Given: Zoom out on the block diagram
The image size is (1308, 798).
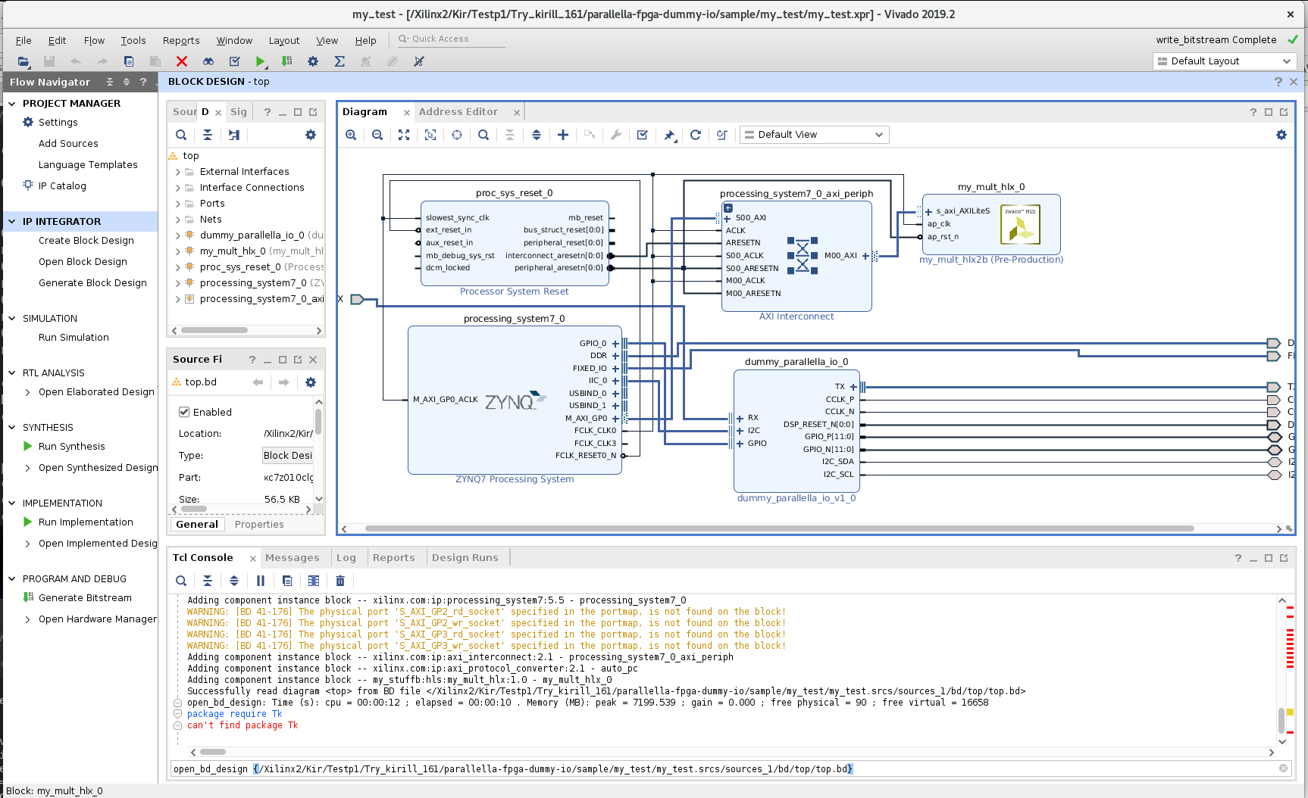Looking at the screenshot, I should pyautogui.click(x=377, y=135).
